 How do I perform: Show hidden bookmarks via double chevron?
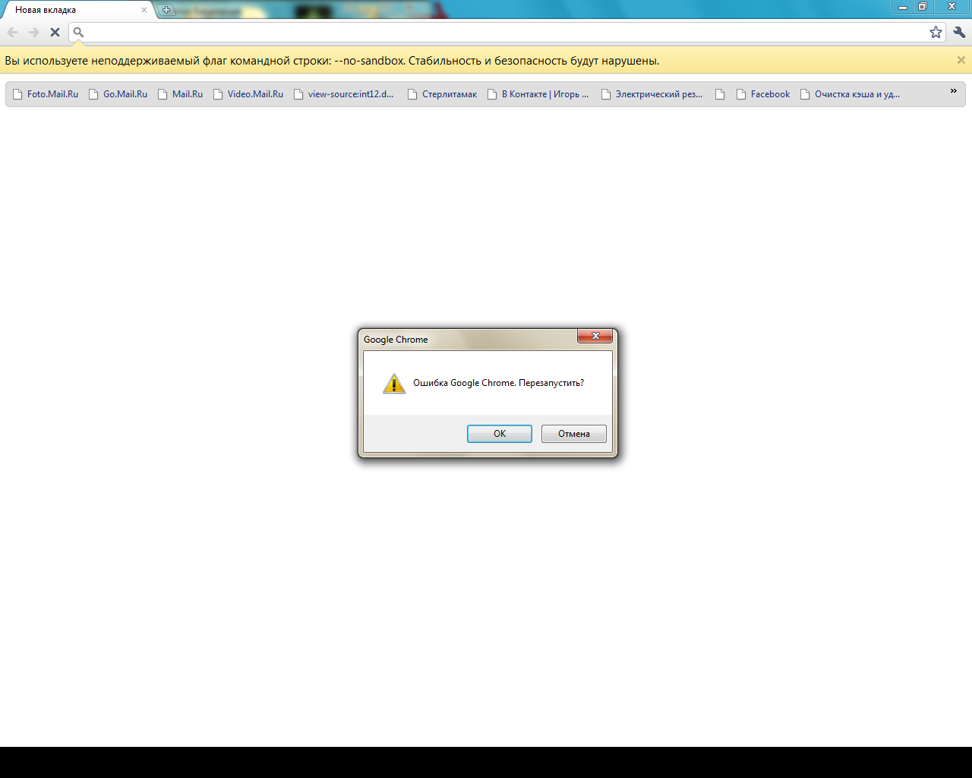954,91
